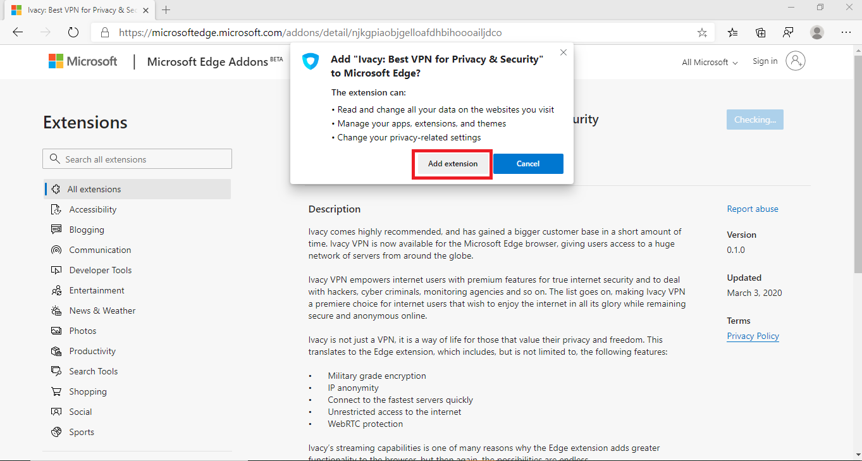Click the Sign in link
This screenshot has height=461, width=862.
point(765,61)
